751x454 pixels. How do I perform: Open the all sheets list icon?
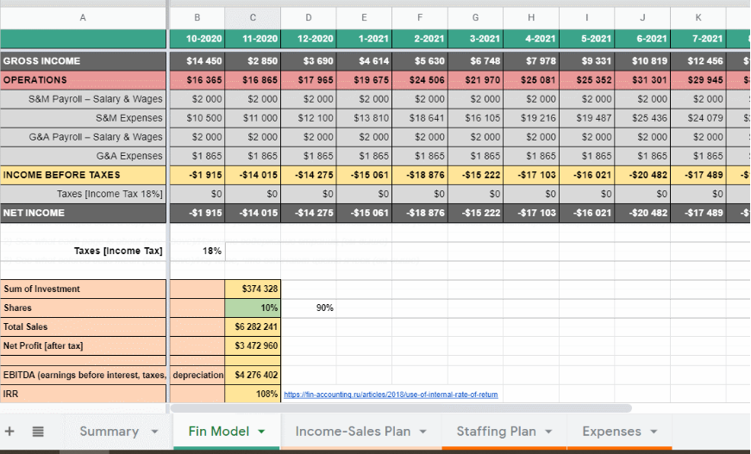[38, 432]
